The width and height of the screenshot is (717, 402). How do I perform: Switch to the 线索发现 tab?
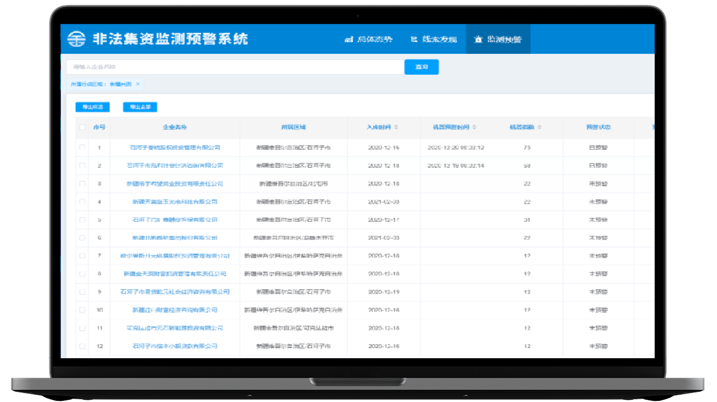(x=439, y=40)
